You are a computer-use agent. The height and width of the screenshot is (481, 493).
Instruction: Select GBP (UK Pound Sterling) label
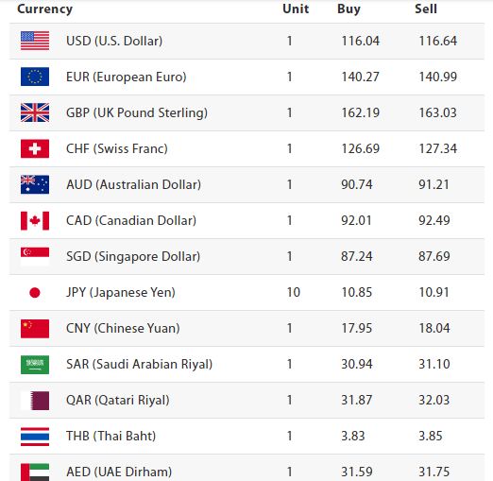[x=137, y=113]
